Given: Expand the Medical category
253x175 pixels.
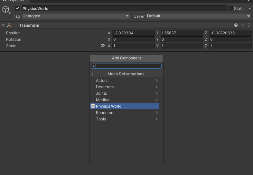Looking at the screenshot, I should pos(126,100).
